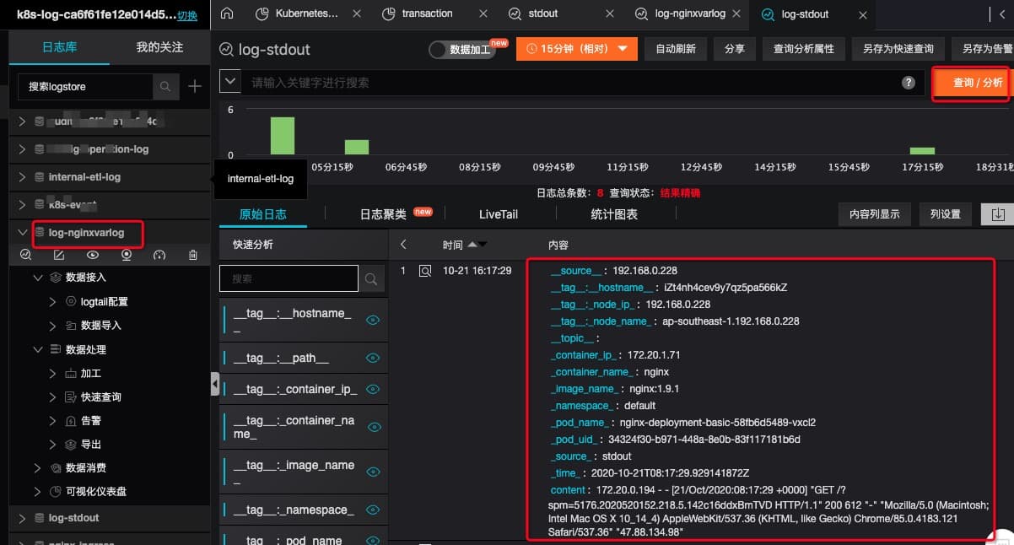Toggle eye for __tag__:__hostname__ field

[373, 320]
